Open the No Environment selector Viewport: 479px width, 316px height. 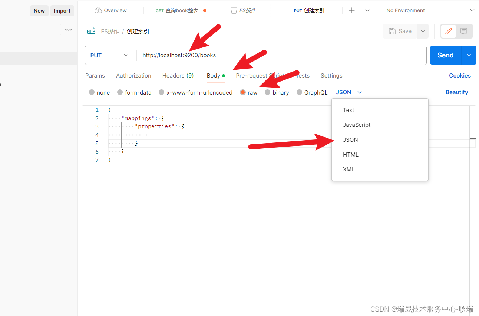(430, 10)
